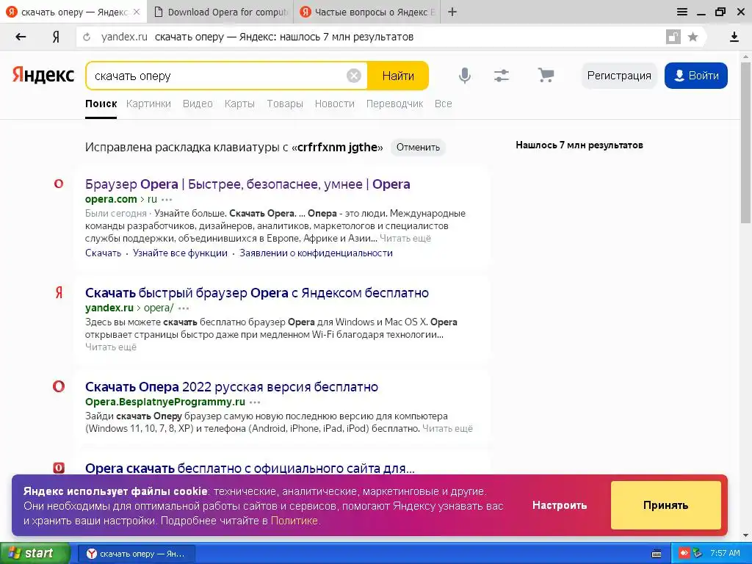This screenshot has height=564, width=752.
Task: Open 'Opera скачать бесплатно с официального сайта' result
Action: [250, 468]
